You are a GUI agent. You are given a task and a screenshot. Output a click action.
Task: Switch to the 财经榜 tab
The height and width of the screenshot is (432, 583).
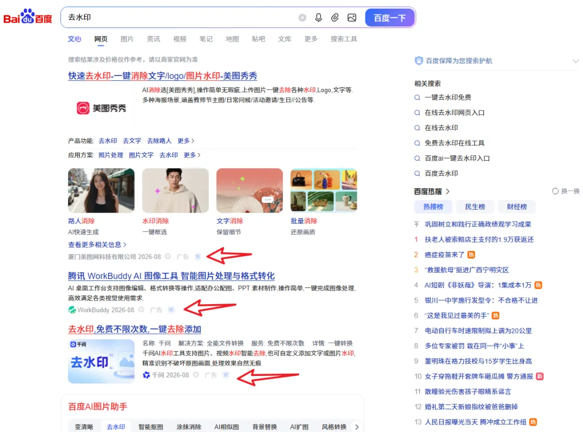pos(517,207)
